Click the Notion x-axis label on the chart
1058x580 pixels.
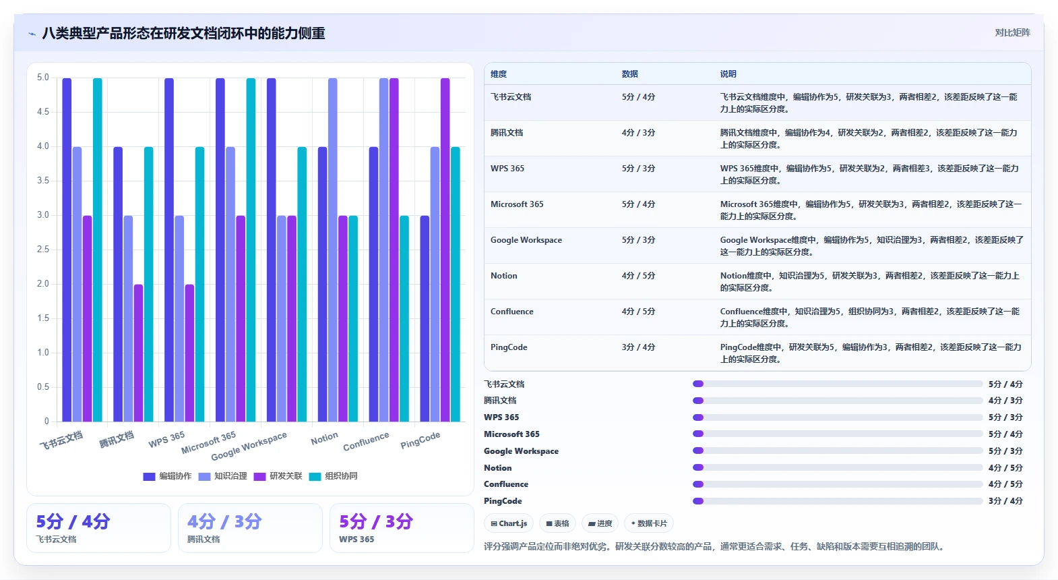tap(324, 438)
